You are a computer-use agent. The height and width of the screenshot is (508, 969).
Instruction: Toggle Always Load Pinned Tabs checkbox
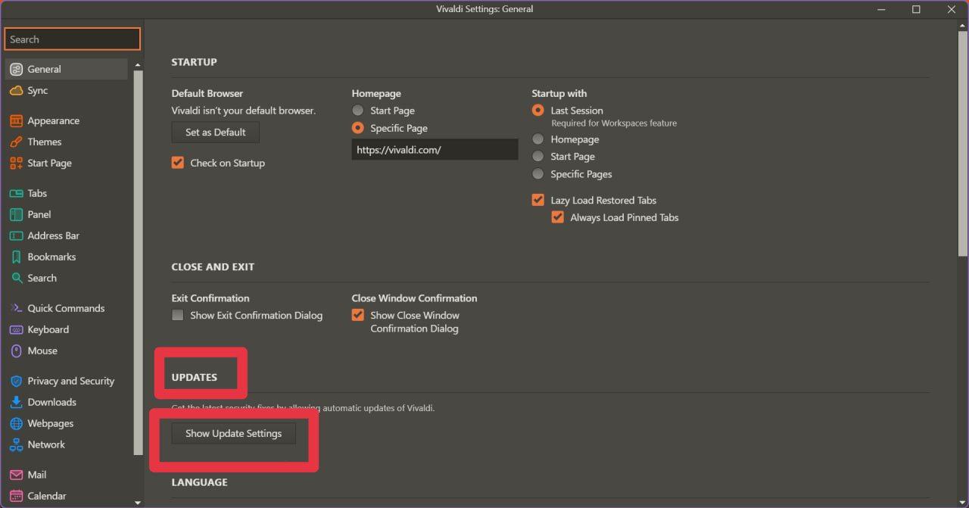click(x=558, y=217)
